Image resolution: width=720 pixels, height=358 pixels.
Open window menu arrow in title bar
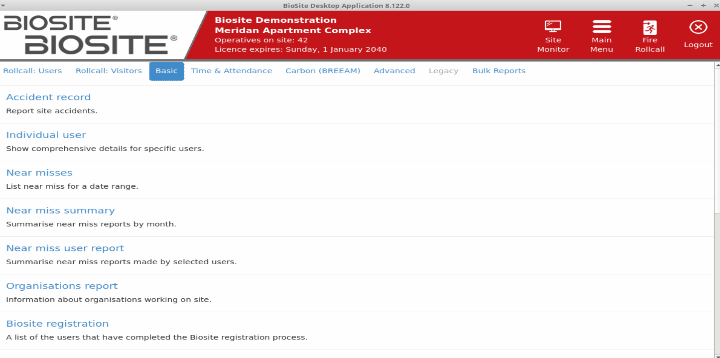(x=3, y=6)
